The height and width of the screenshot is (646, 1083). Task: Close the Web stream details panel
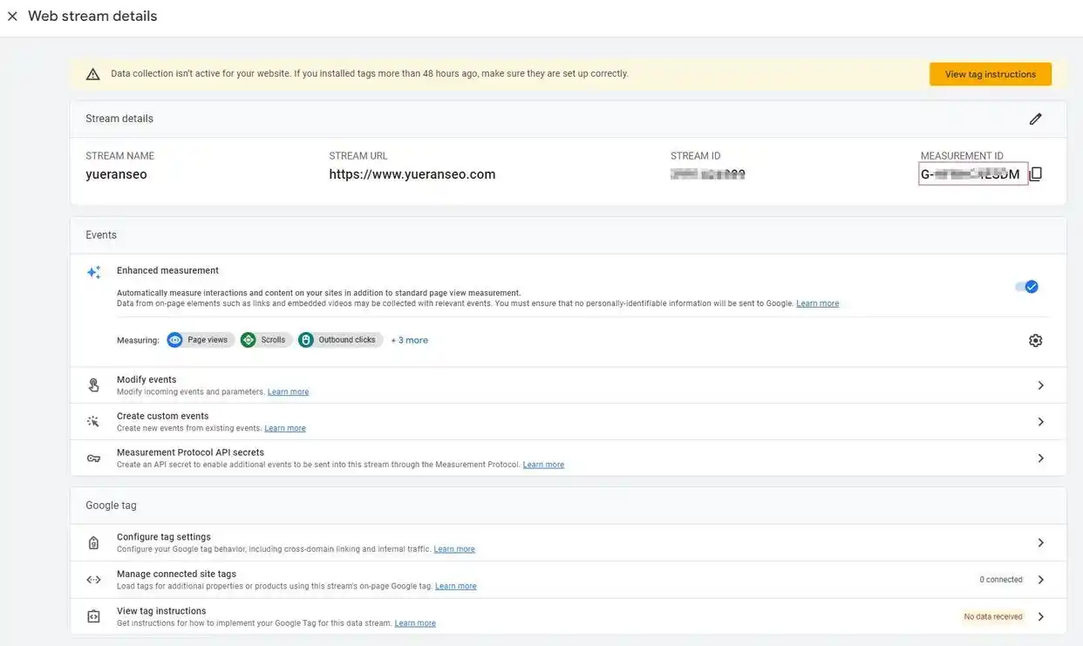pos(12,17)
